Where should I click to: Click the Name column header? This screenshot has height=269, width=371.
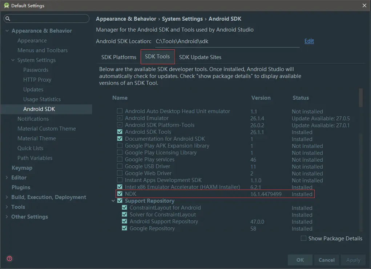click(120, 98)
